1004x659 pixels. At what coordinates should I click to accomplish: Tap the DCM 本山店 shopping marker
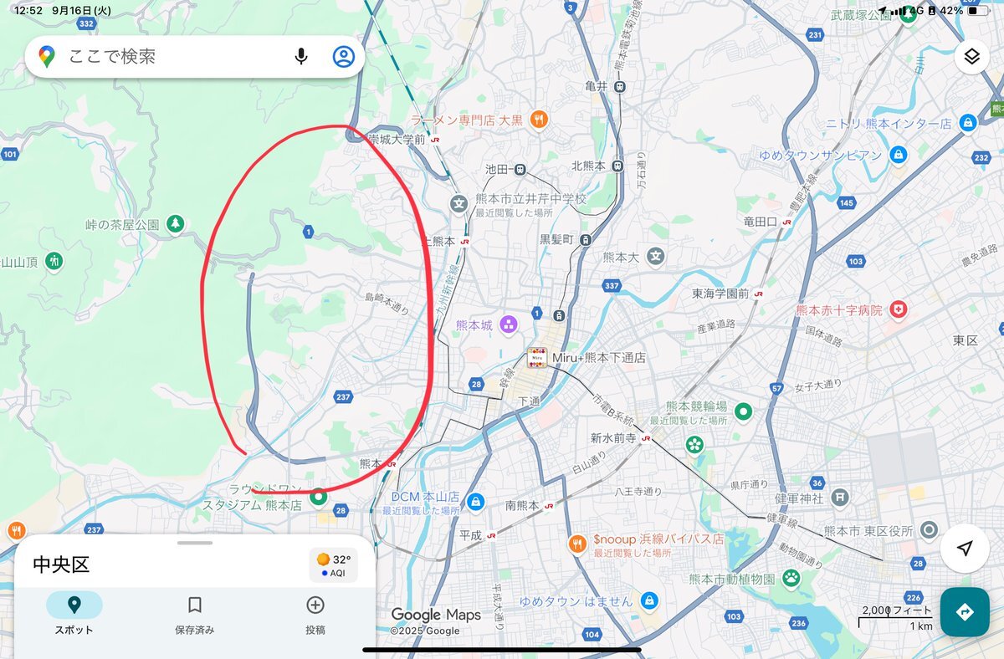pos(475,501)
